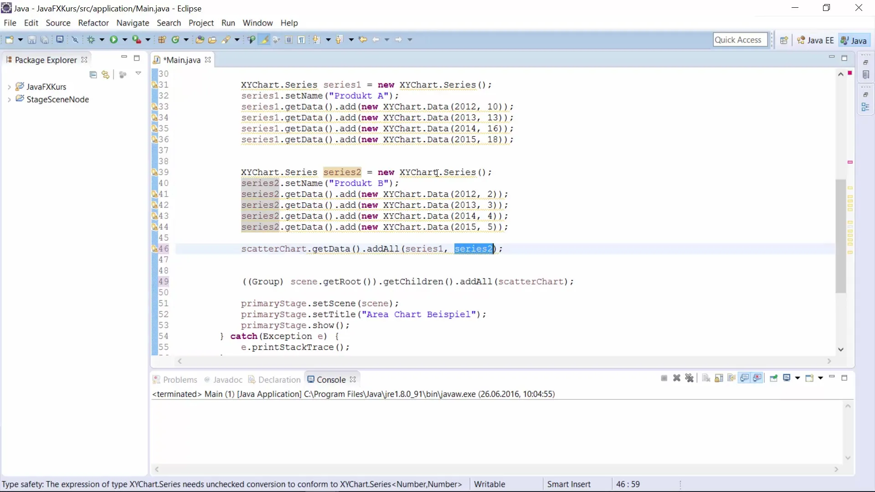Toggle Link with Editor in Package Explorer
Screen dimensions: 875x492
tap(106, 75)
